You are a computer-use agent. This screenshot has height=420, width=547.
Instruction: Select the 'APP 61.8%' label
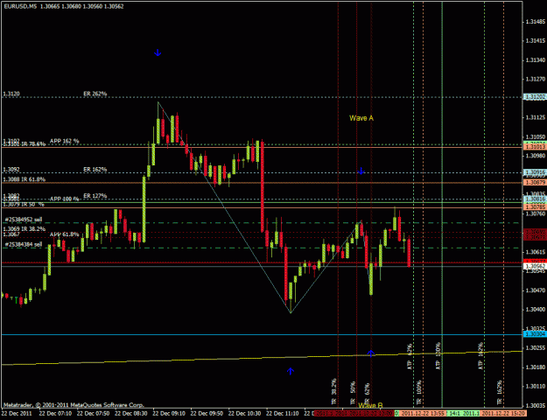tap(65, 234)
